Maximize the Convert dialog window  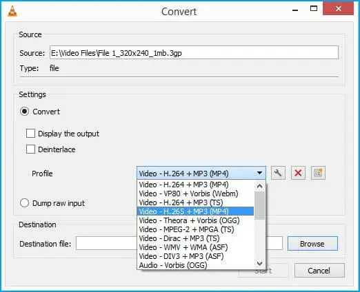tap(314, 9)
